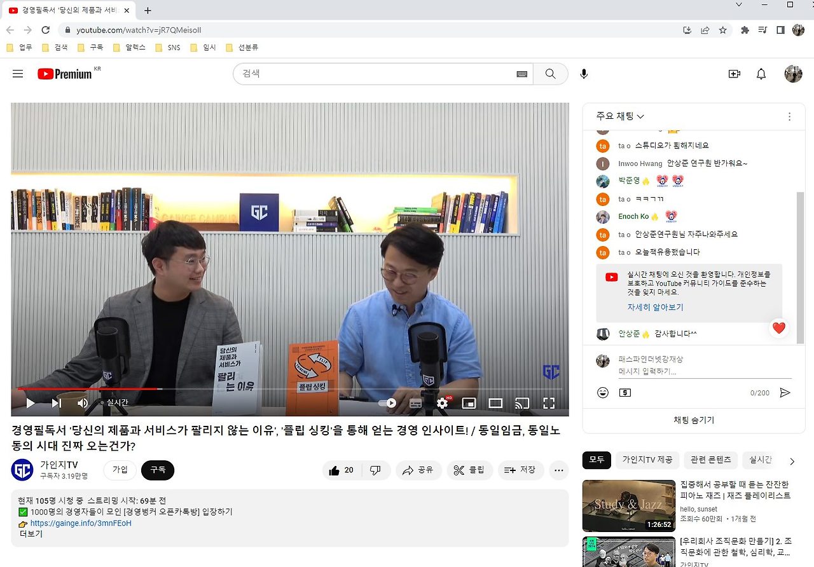
Task: Share the video with 공유 button
Action: pos(418,470)
